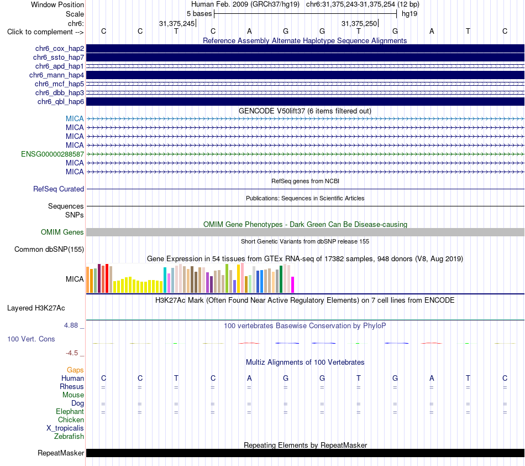Select the chr6_mcf_hap5 haplotype label

59,84
